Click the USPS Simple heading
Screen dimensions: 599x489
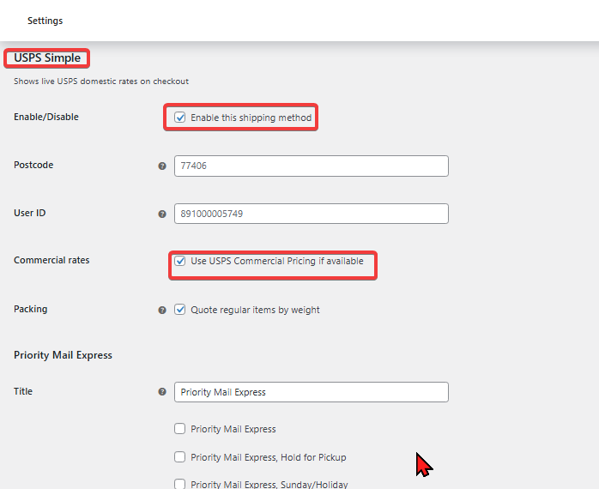(47, 57)
